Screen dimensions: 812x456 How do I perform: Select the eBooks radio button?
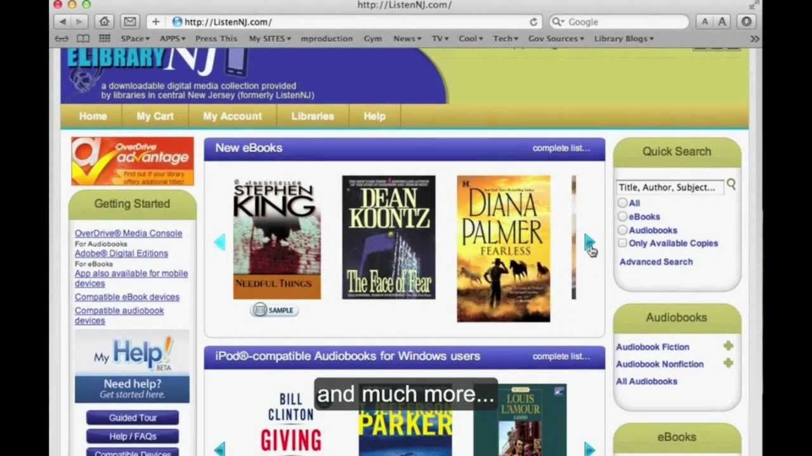[622, 217]
